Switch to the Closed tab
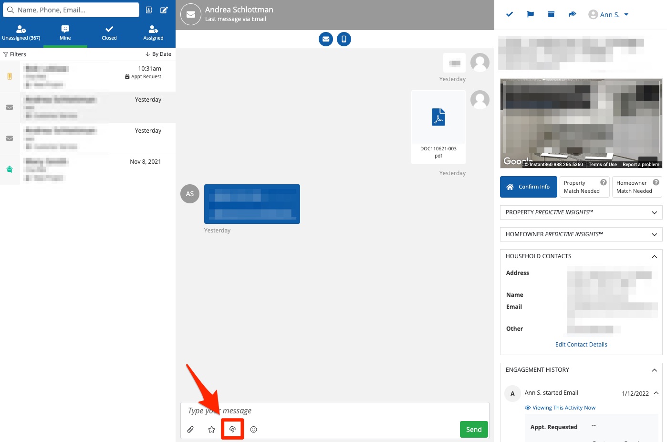The image size is (667, 442). 109,32
